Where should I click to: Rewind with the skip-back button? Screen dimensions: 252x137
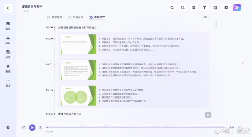coord(24,128)
